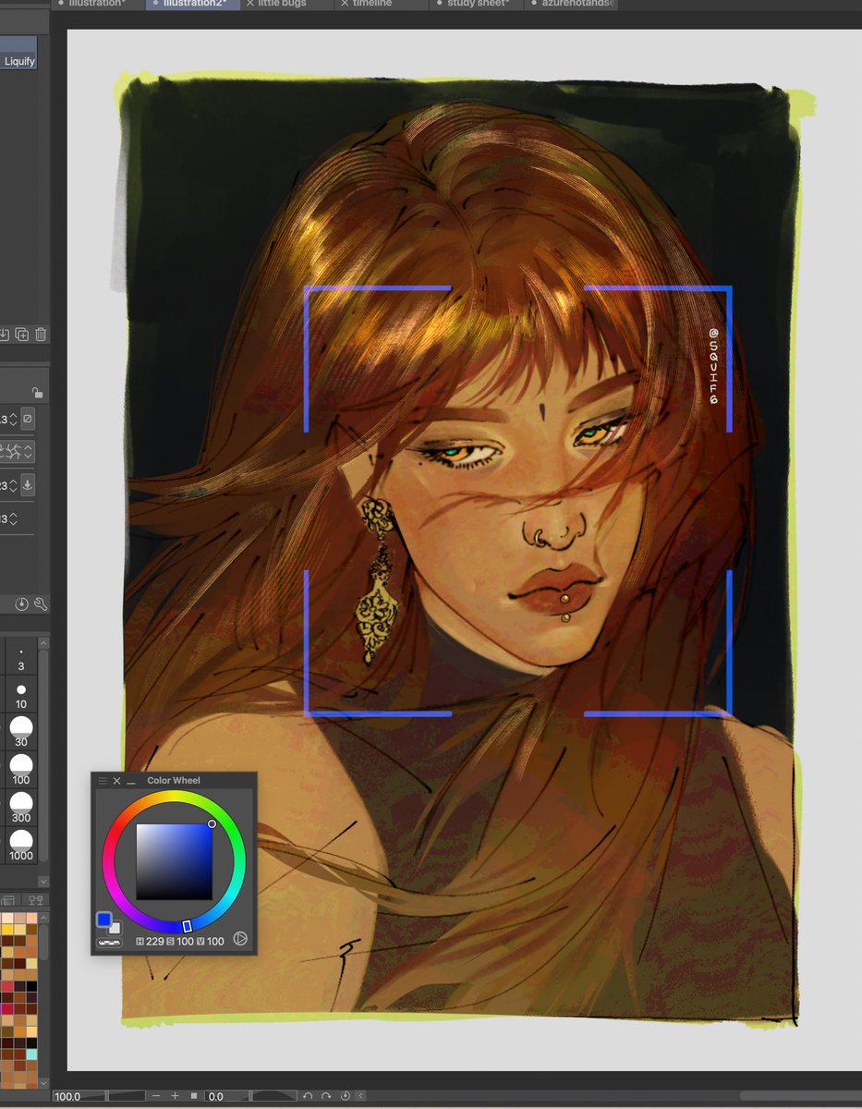Select the transparent color strip
Screen dimensions: 862x1109
(x=109, y=942)
